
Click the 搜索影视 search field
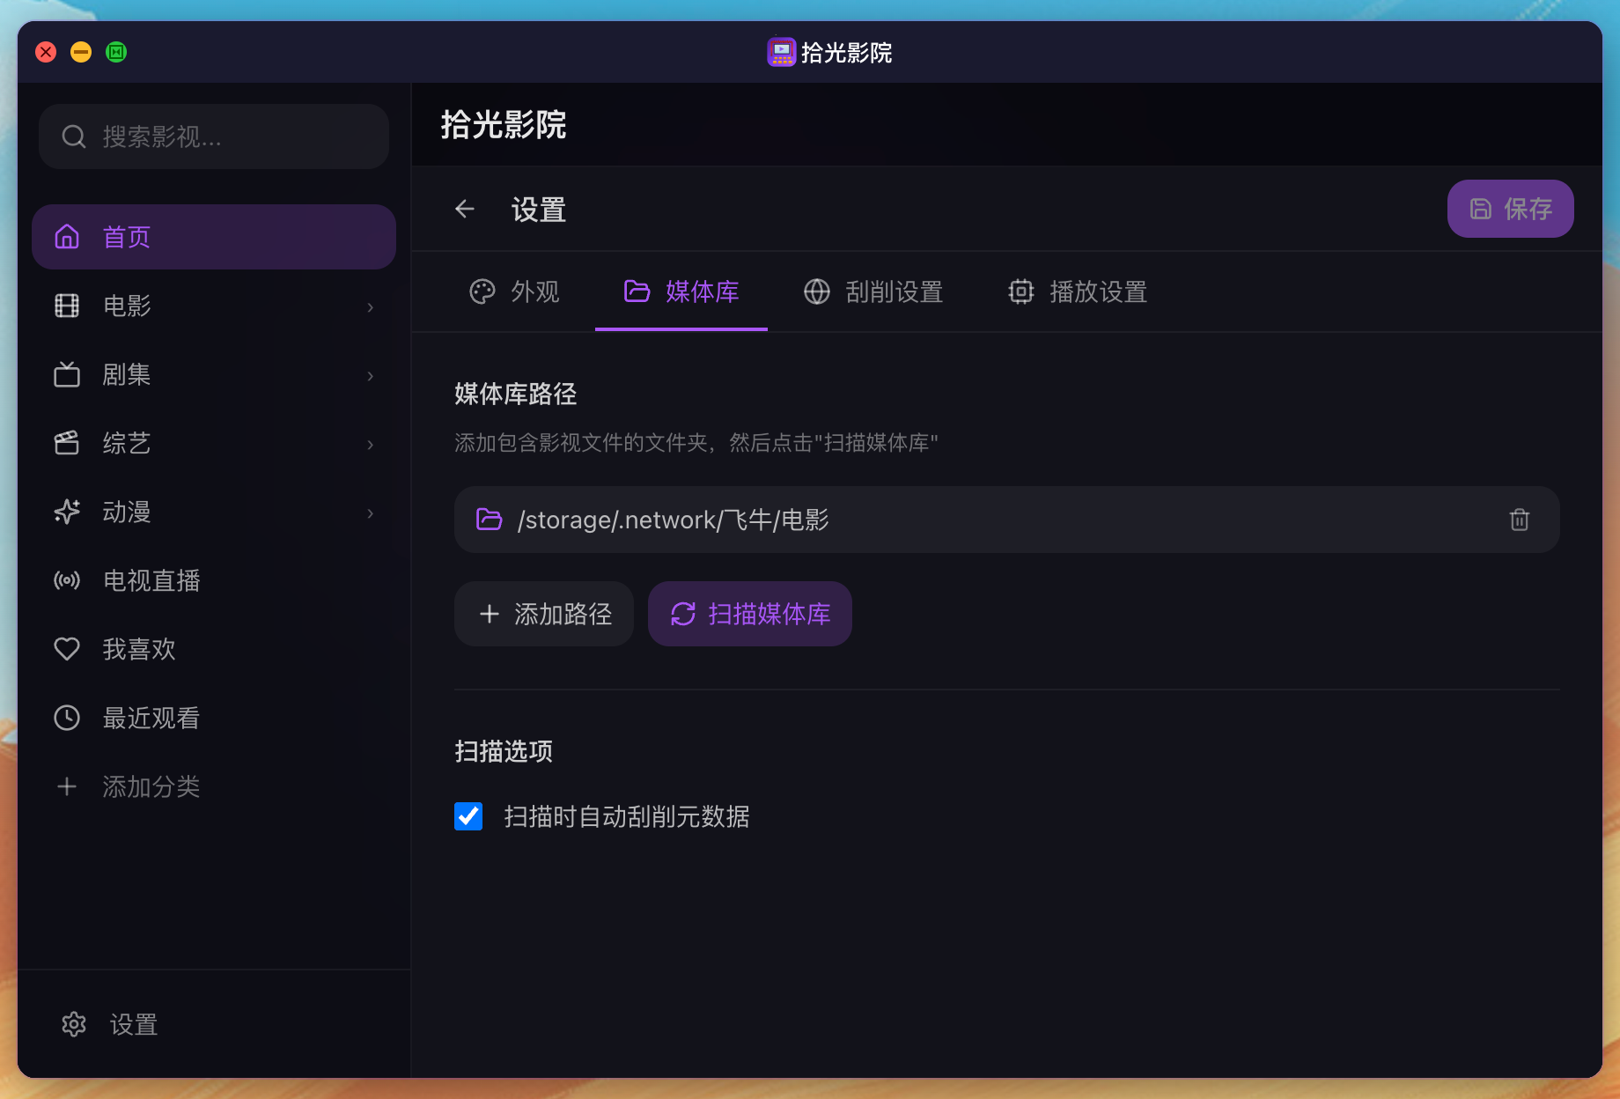tap(229, 136)
